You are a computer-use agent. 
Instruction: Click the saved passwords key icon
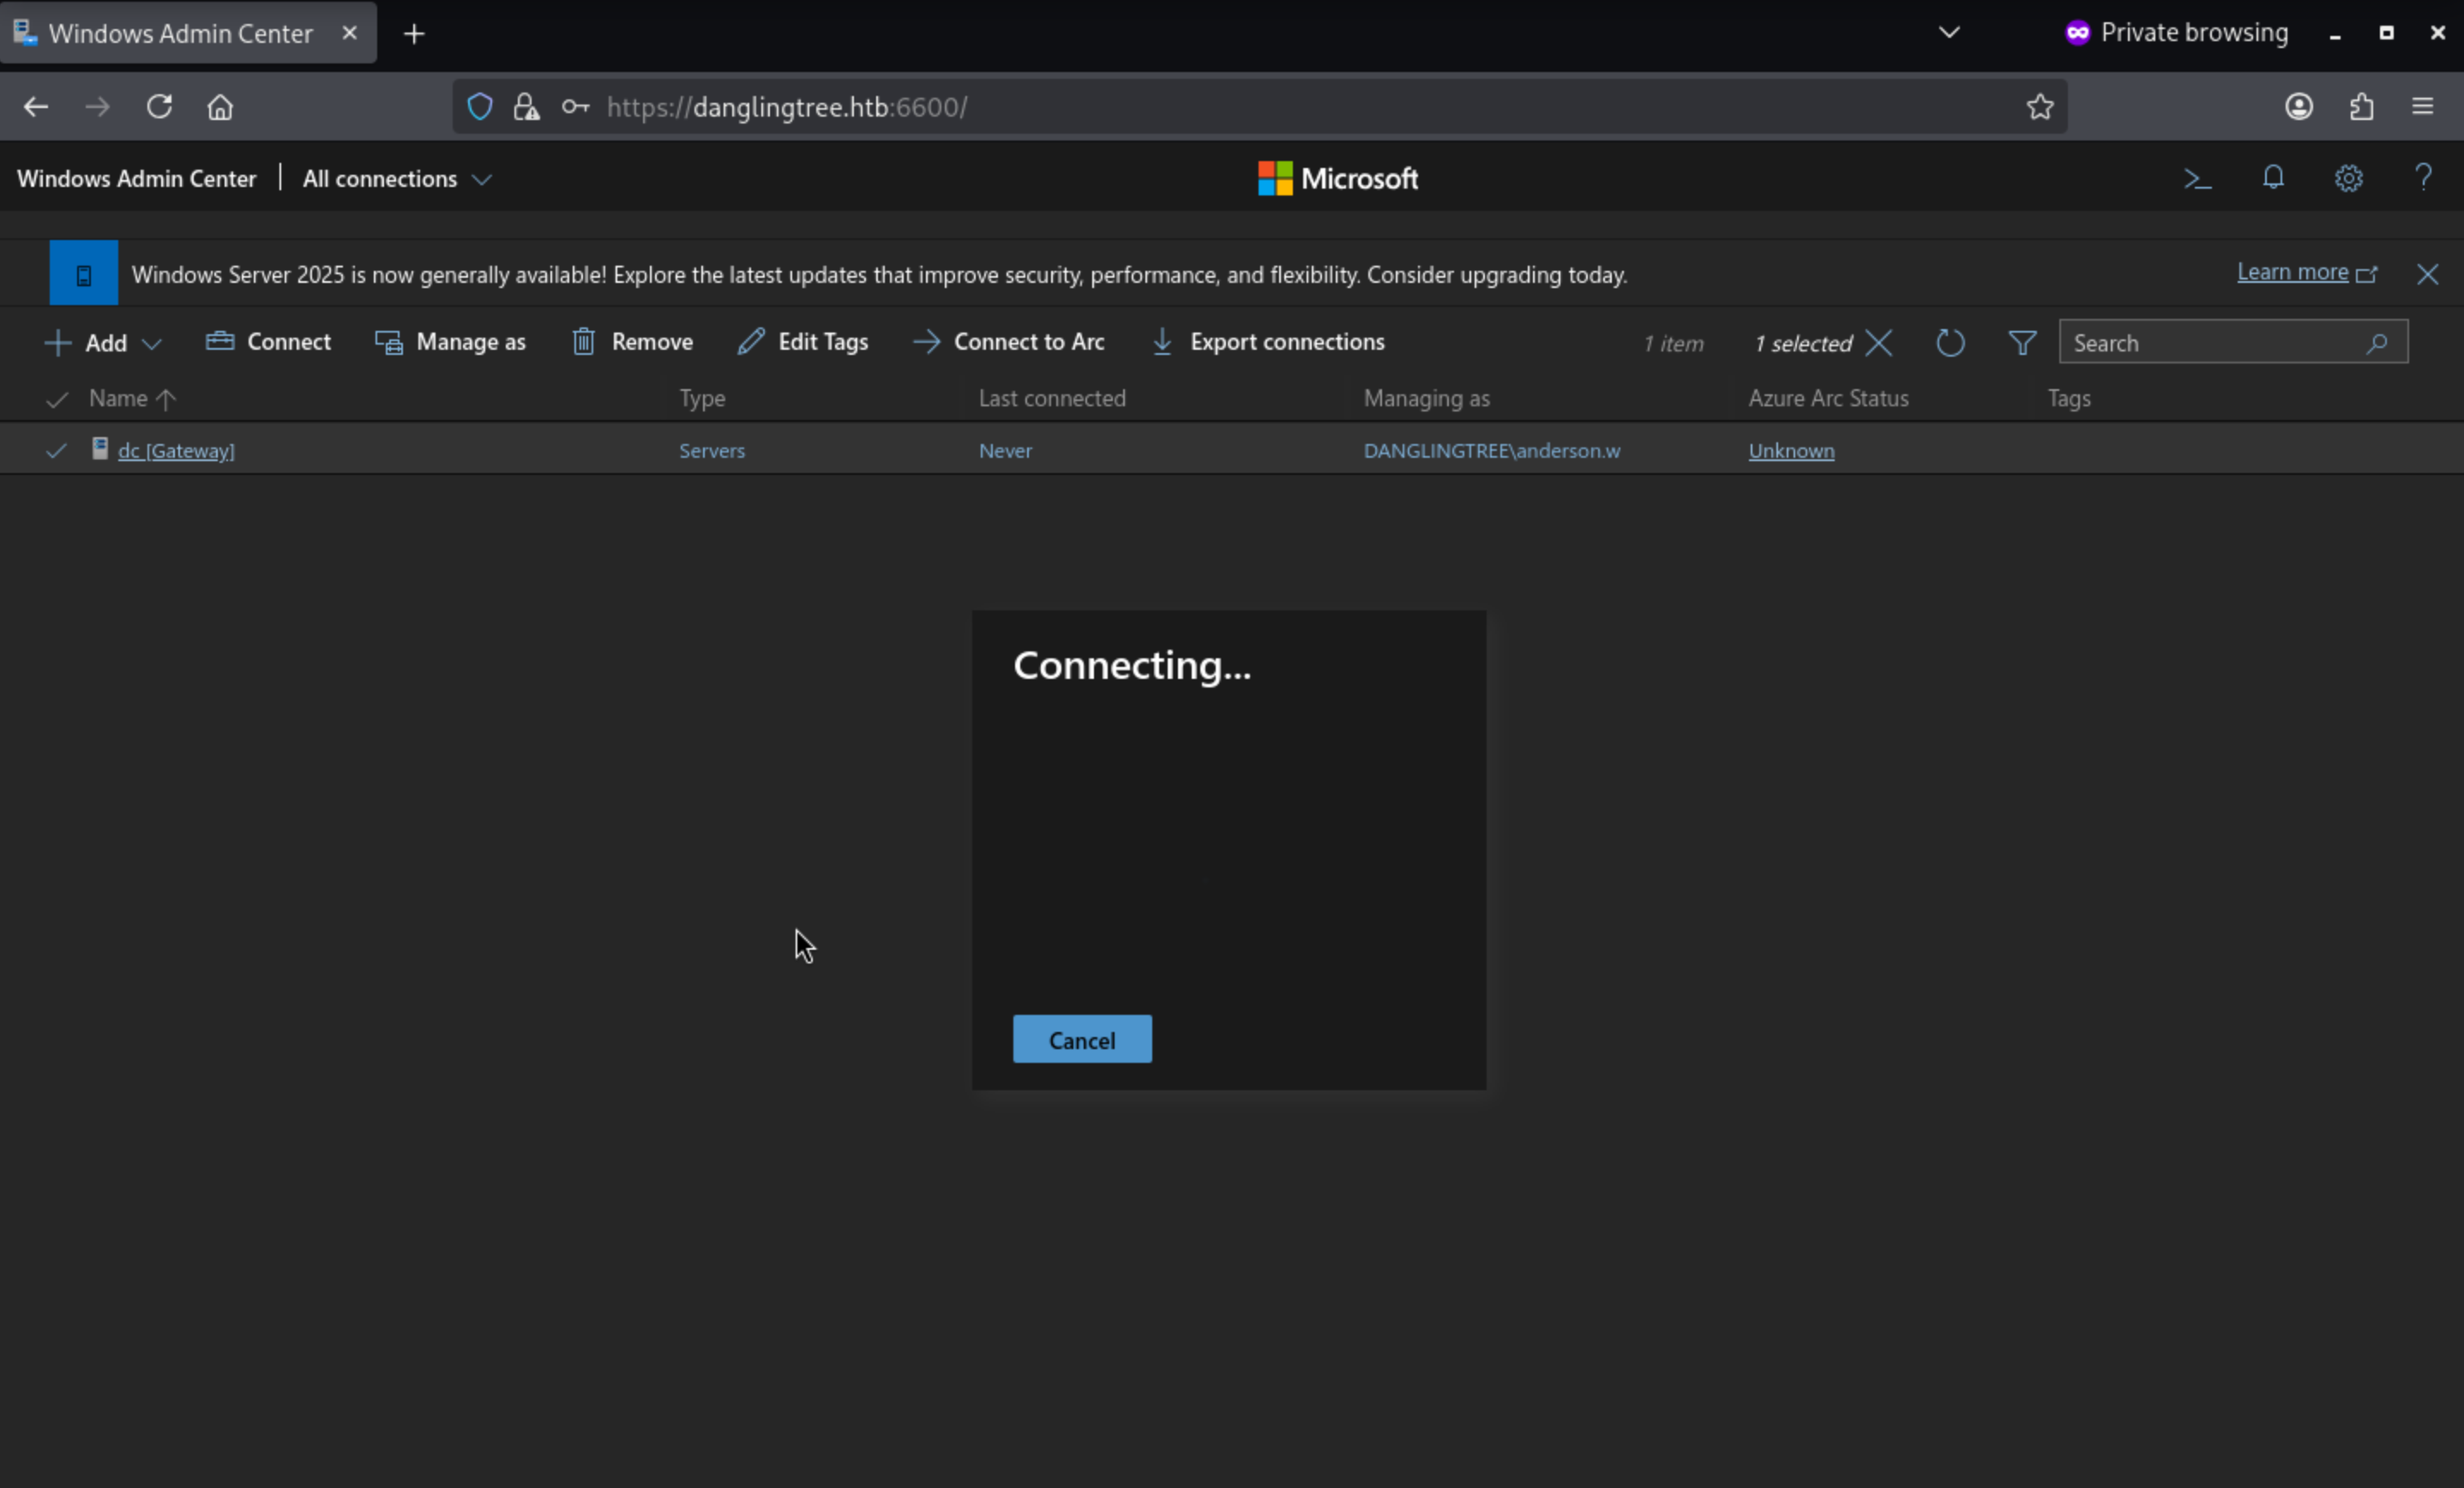point(575,107)
